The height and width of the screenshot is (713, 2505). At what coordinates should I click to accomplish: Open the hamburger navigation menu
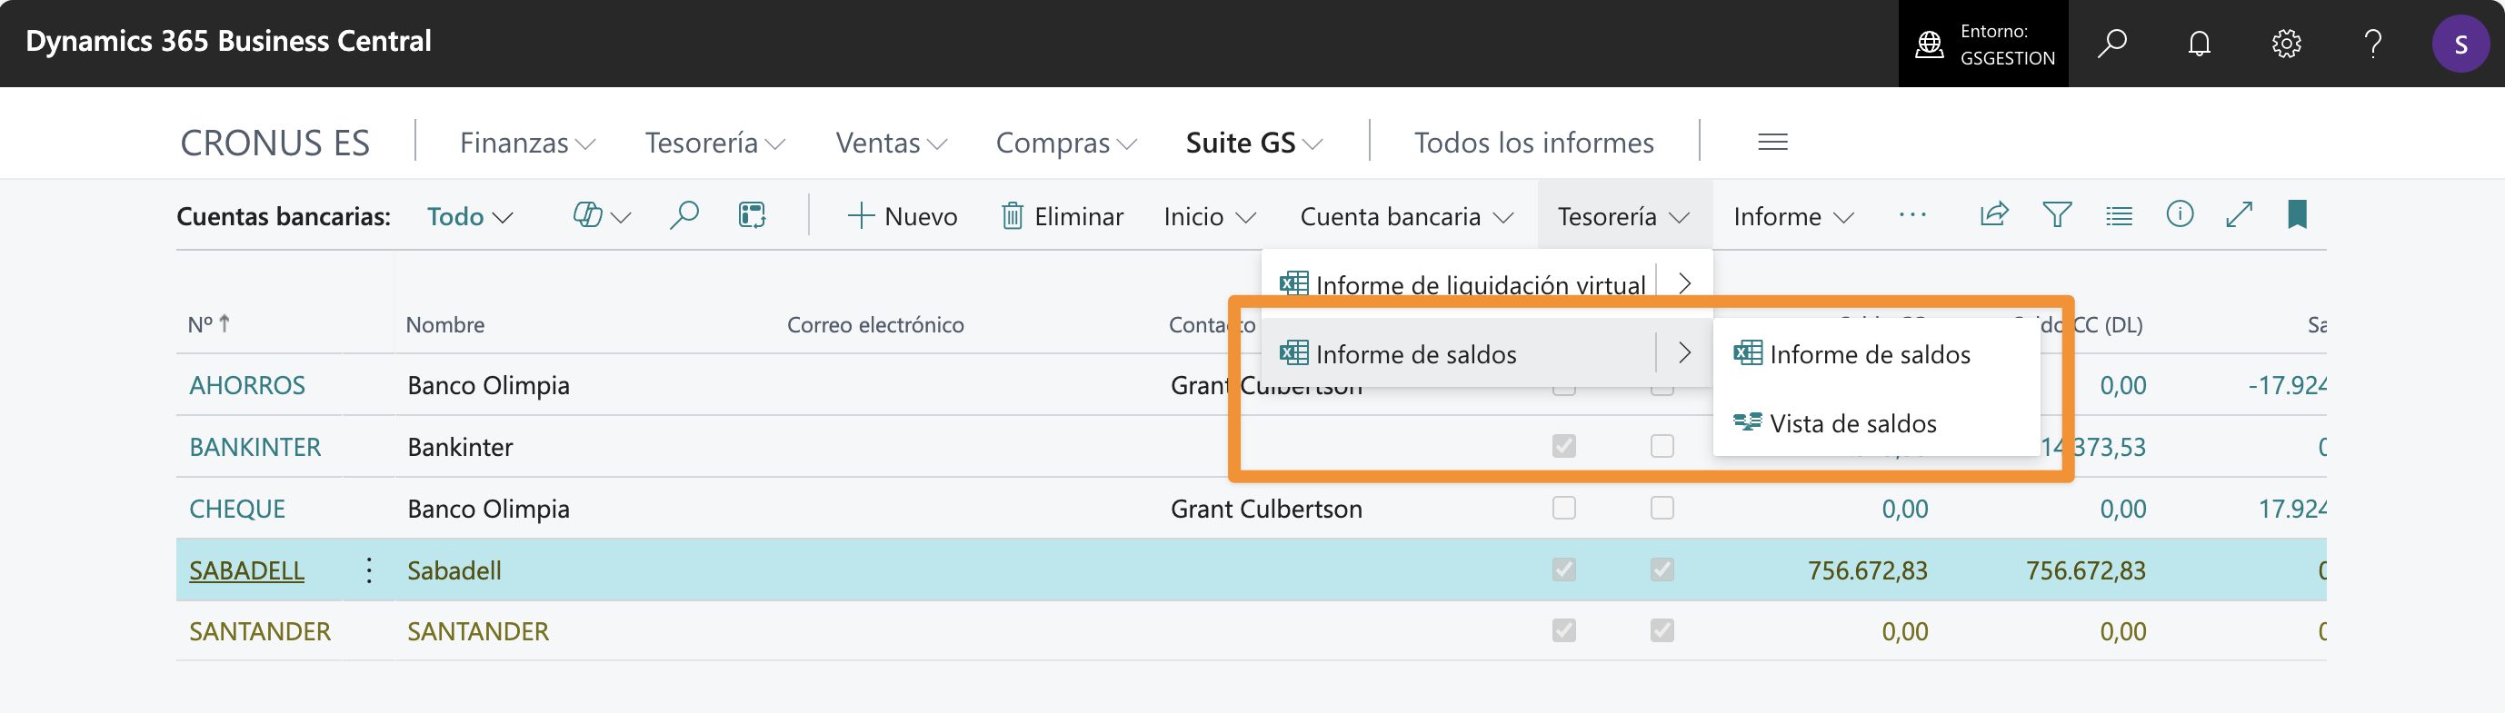point(1772,142)
